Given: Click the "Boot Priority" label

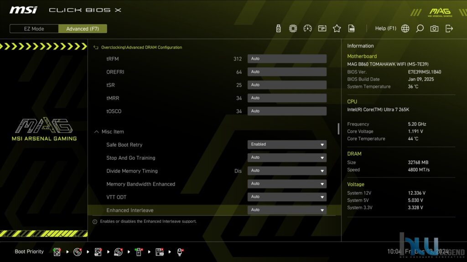Looking at the screenshot, I should tap(29, 252).
